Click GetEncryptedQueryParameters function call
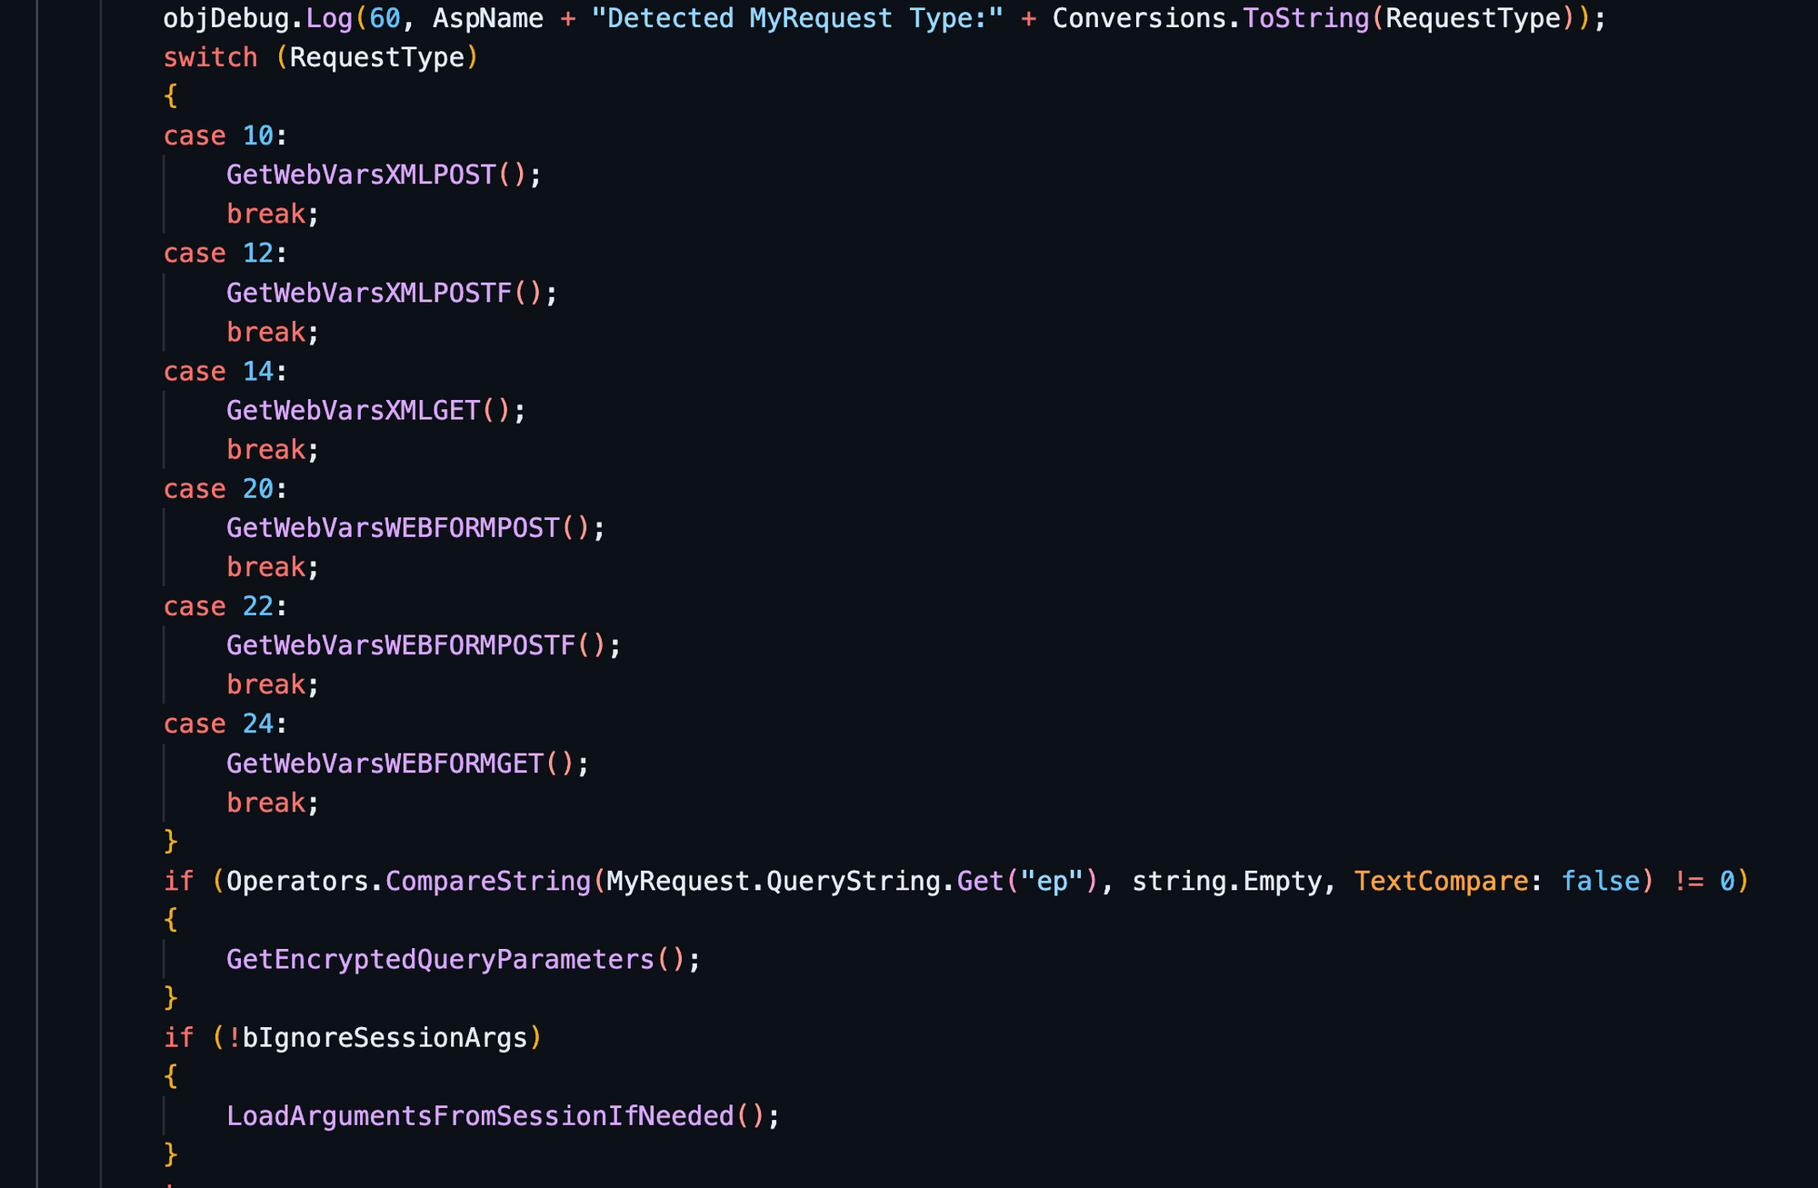This screenshot has height=1188, width=1818. [x=441, y=960]
